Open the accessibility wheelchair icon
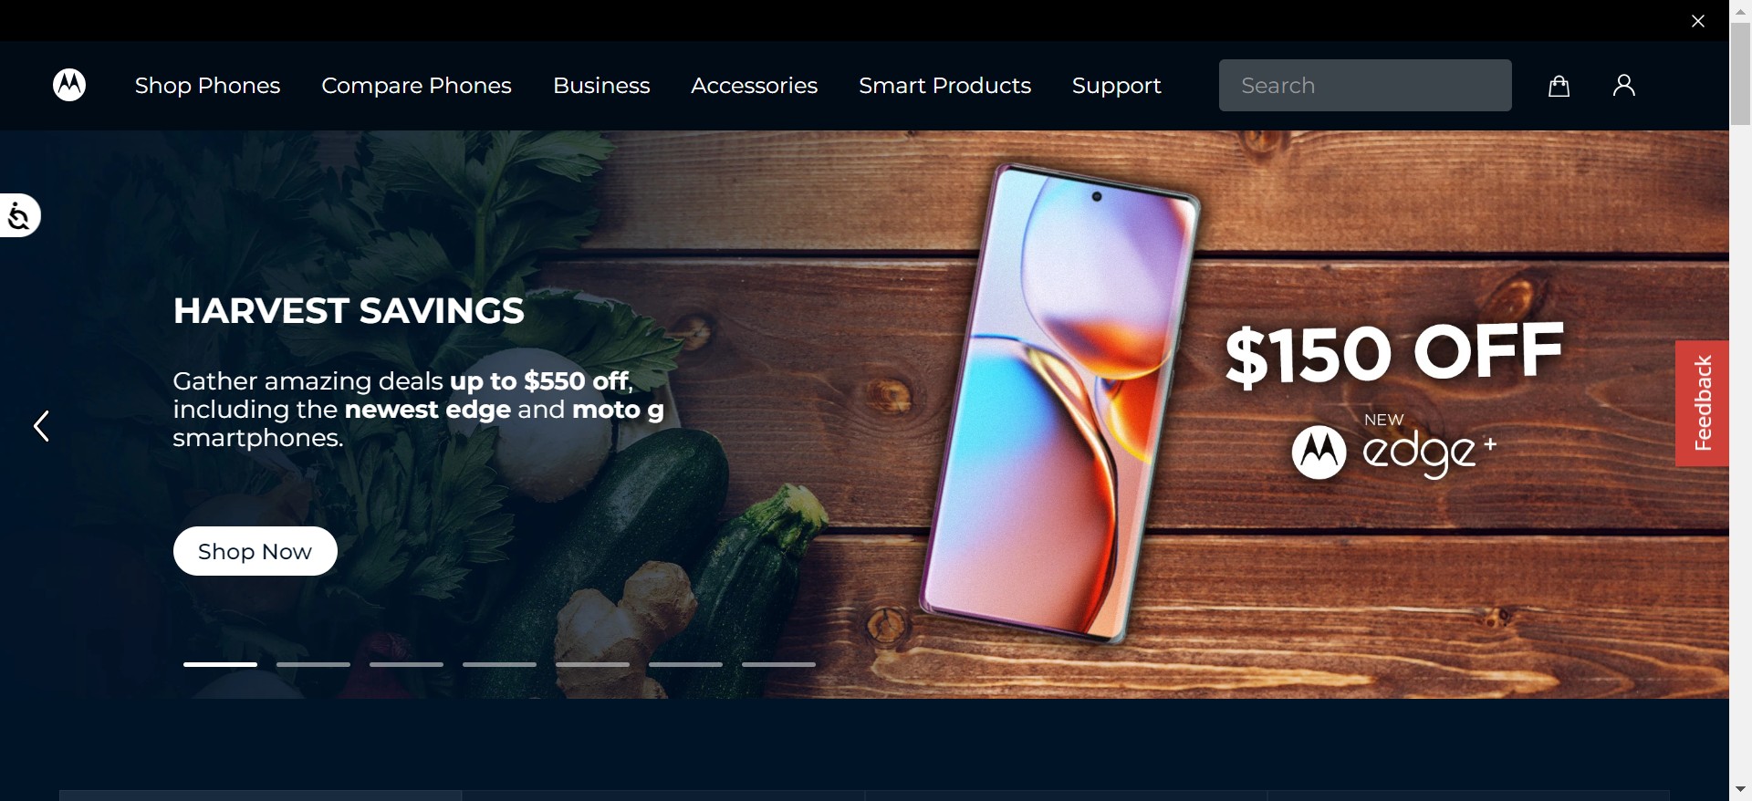 (19, 216)
